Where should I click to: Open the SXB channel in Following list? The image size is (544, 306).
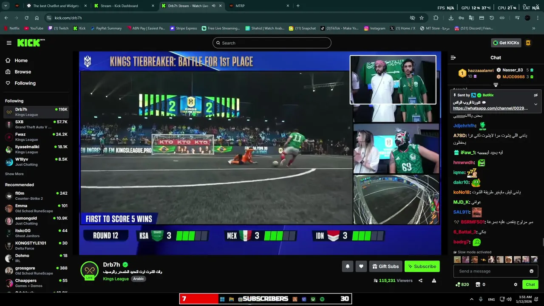[x=36, y=125]
